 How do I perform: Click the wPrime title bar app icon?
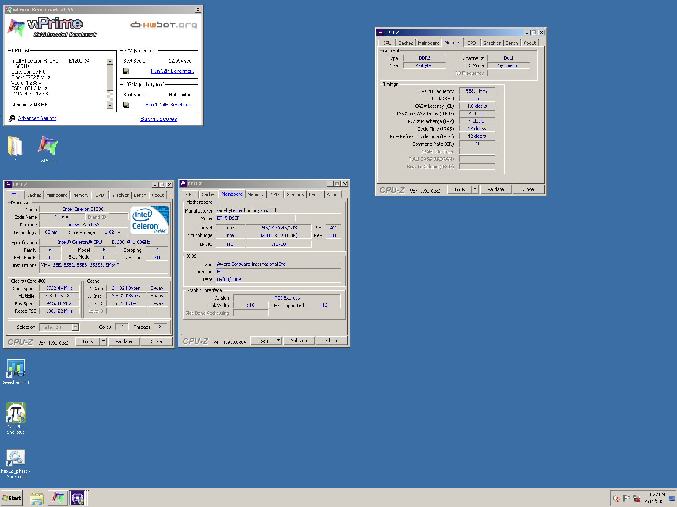tap(8, 9)
